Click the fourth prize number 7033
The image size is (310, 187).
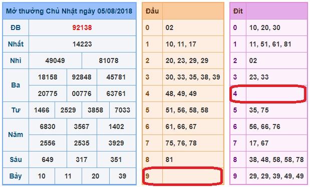(x=122, y=110)
